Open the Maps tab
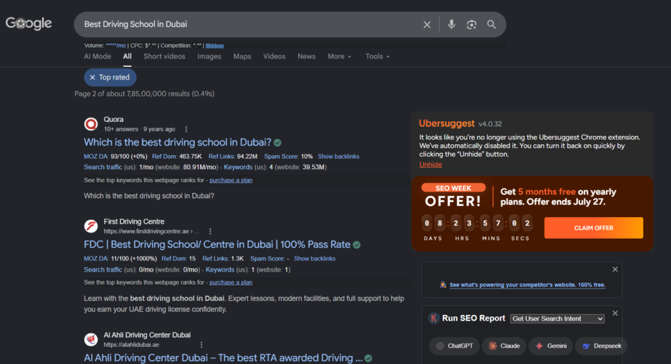This screenshot has height=364, width=671. coord(242,56)
